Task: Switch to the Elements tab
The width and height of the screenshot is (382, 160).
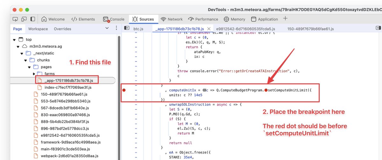Action: click(x=83, y=19)
